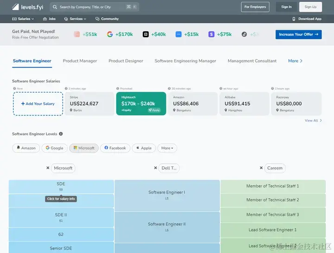Screen dimensions: 334x253
Task: Open the Community page
Action: tap(107, 19)
